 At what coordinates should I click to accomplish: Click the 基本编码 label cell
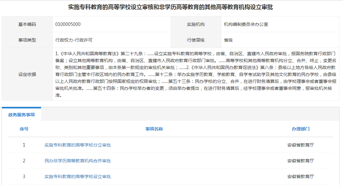coord(27,24)
